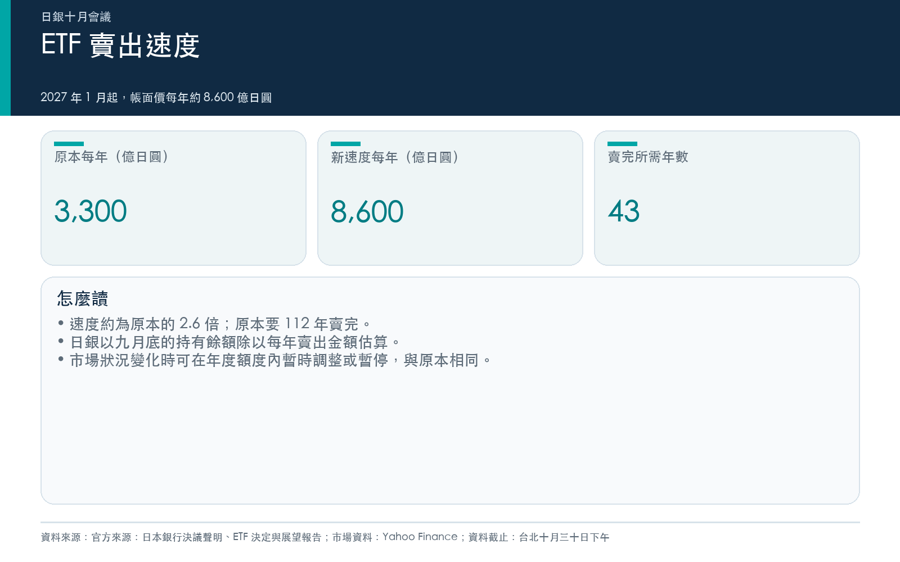This screenshot has height=562, width=900.
Task: Click the subtitle starting with "2027 年 1 月起"
Action: click(x=156, y=97)
